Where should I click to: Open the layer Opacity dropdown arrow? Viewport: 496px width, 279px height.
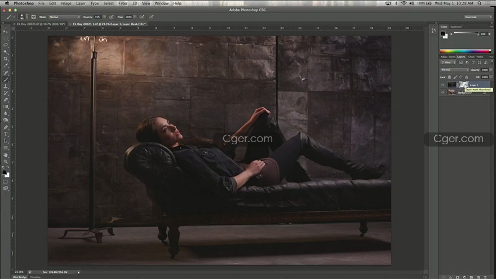click(x=491, y=69)
